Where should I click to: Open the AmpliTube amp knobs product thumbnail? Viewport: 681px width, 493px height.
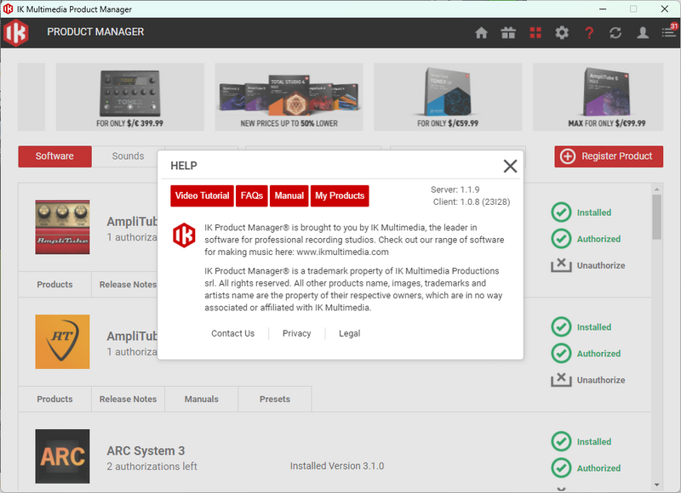[62, 227]
